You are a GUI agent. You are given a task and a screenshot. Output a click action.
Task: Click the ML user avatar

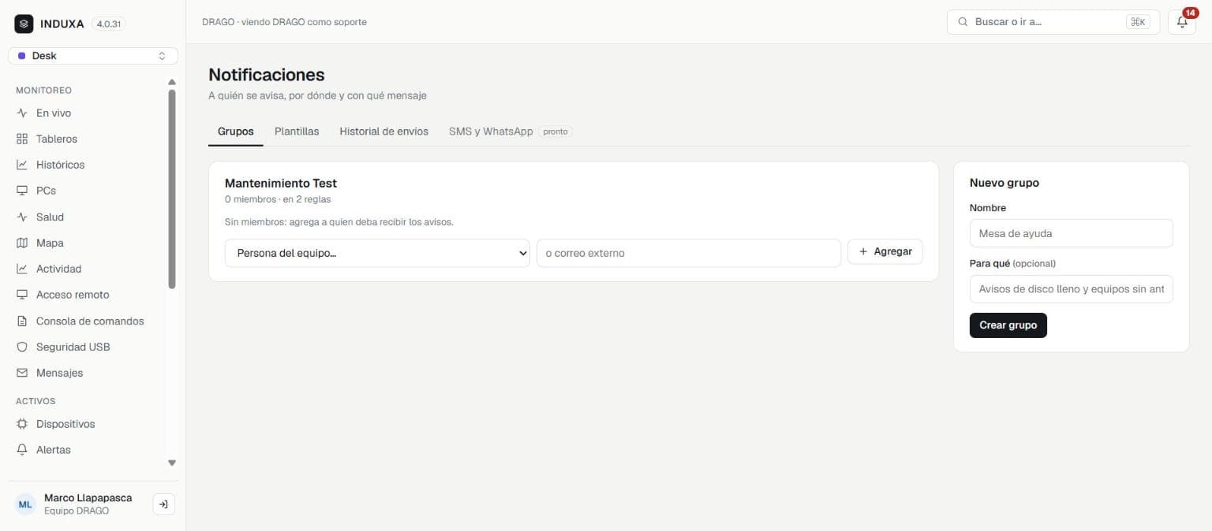(26, 504)
